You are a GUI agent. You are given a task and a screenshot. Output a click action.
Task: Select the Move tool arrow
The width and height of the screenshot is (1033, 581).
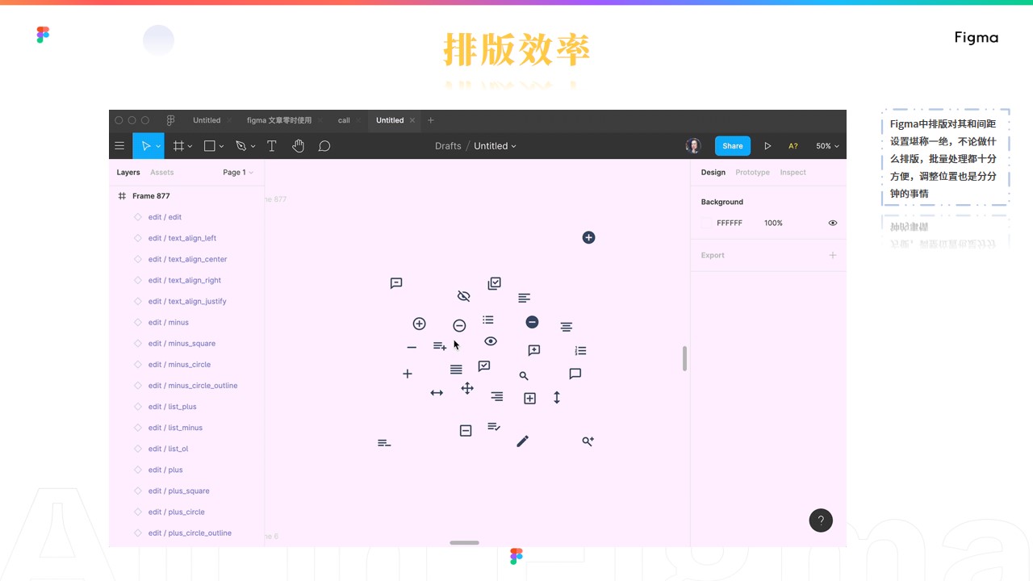[145, 146]
